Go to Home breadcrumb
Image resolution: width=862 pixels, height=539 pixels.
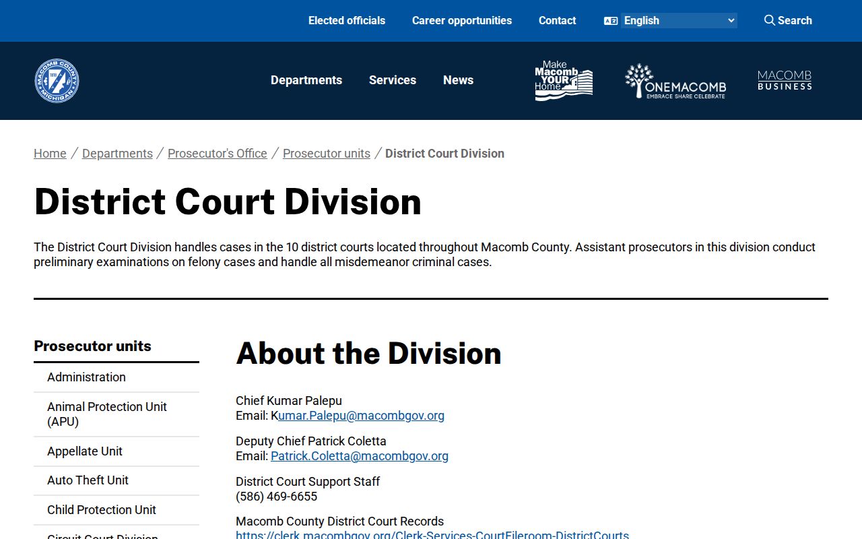pyautogui.click(x=50, y=154)
